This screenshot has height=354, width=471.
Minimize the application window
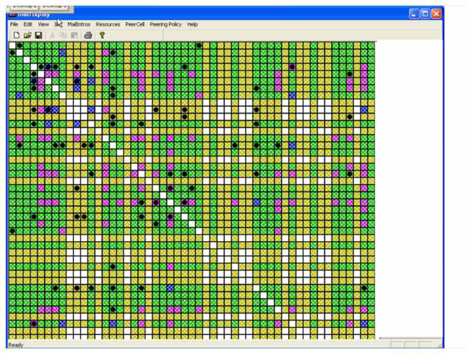pyautogui.click(x=414, y=14)
